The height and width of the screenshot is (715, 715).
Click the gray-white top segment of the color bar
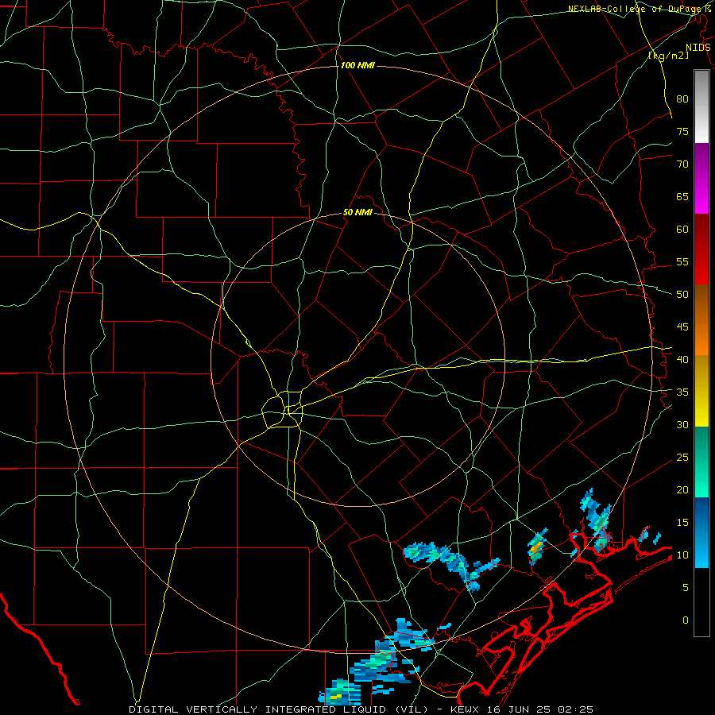tap(701, 106)
